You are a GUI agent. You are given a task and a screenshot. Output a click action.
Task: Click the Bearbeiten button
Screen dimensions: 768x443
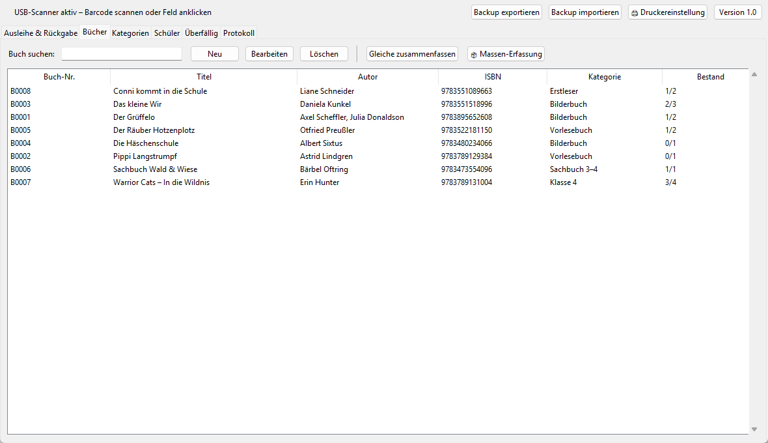coord(269,54)
